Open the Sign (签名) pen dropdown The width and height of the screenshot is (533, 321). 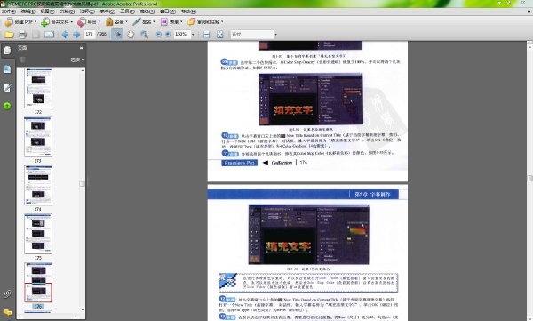pyautogui.click(x=144, y=22)
